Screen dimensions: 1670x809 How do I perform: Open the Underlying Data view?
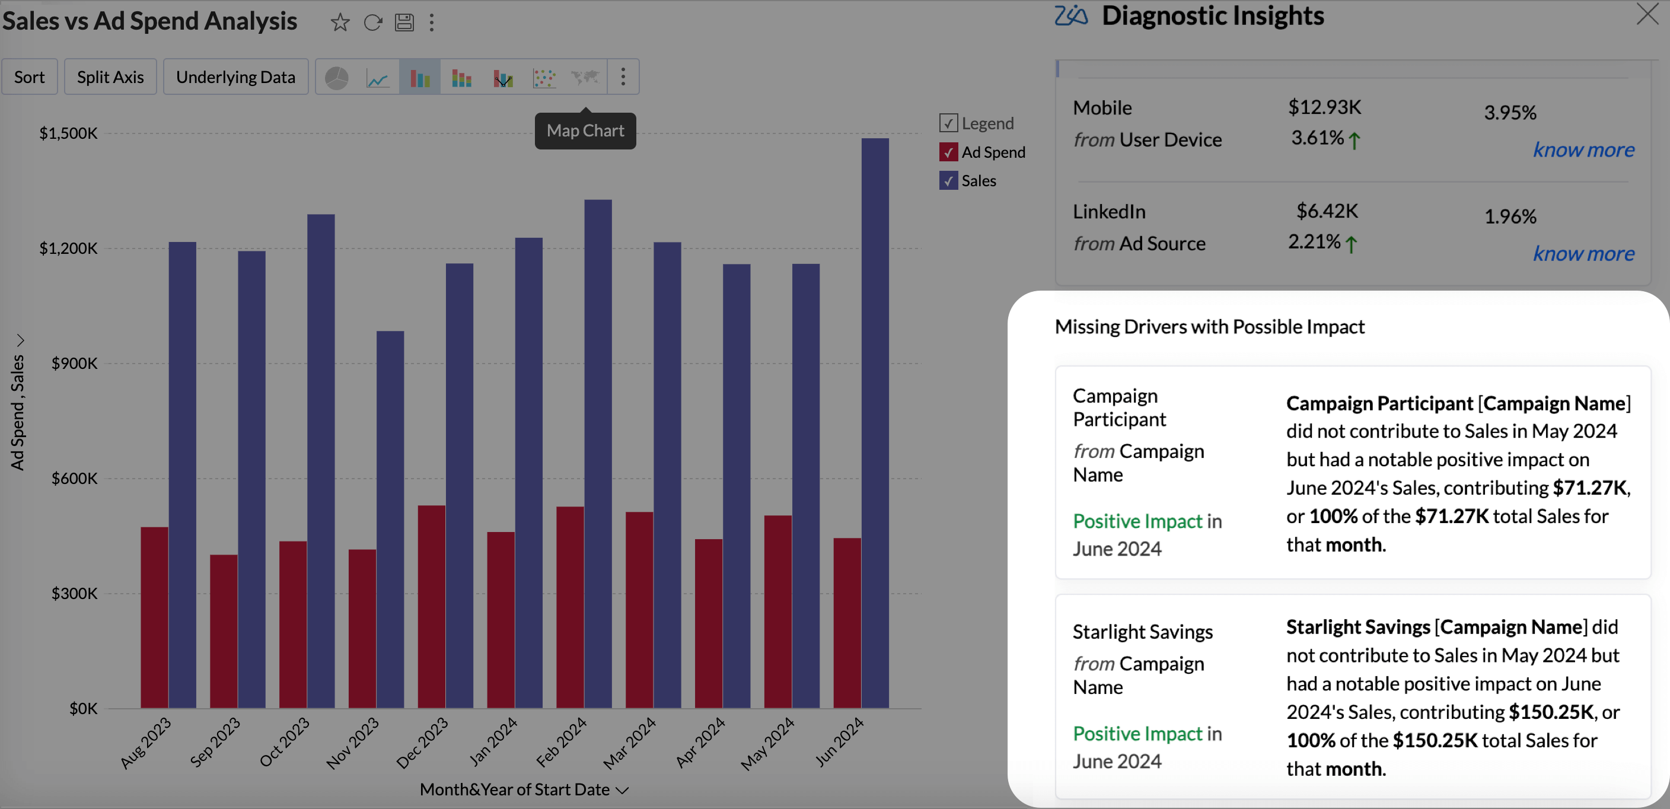click(x=235, y=77)
